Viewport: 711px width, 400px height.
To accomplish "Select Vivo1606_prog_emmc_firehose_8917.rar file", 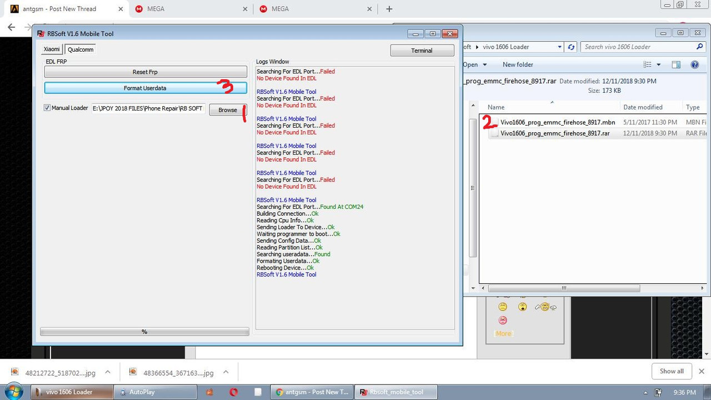I will (x=555, y=133).
